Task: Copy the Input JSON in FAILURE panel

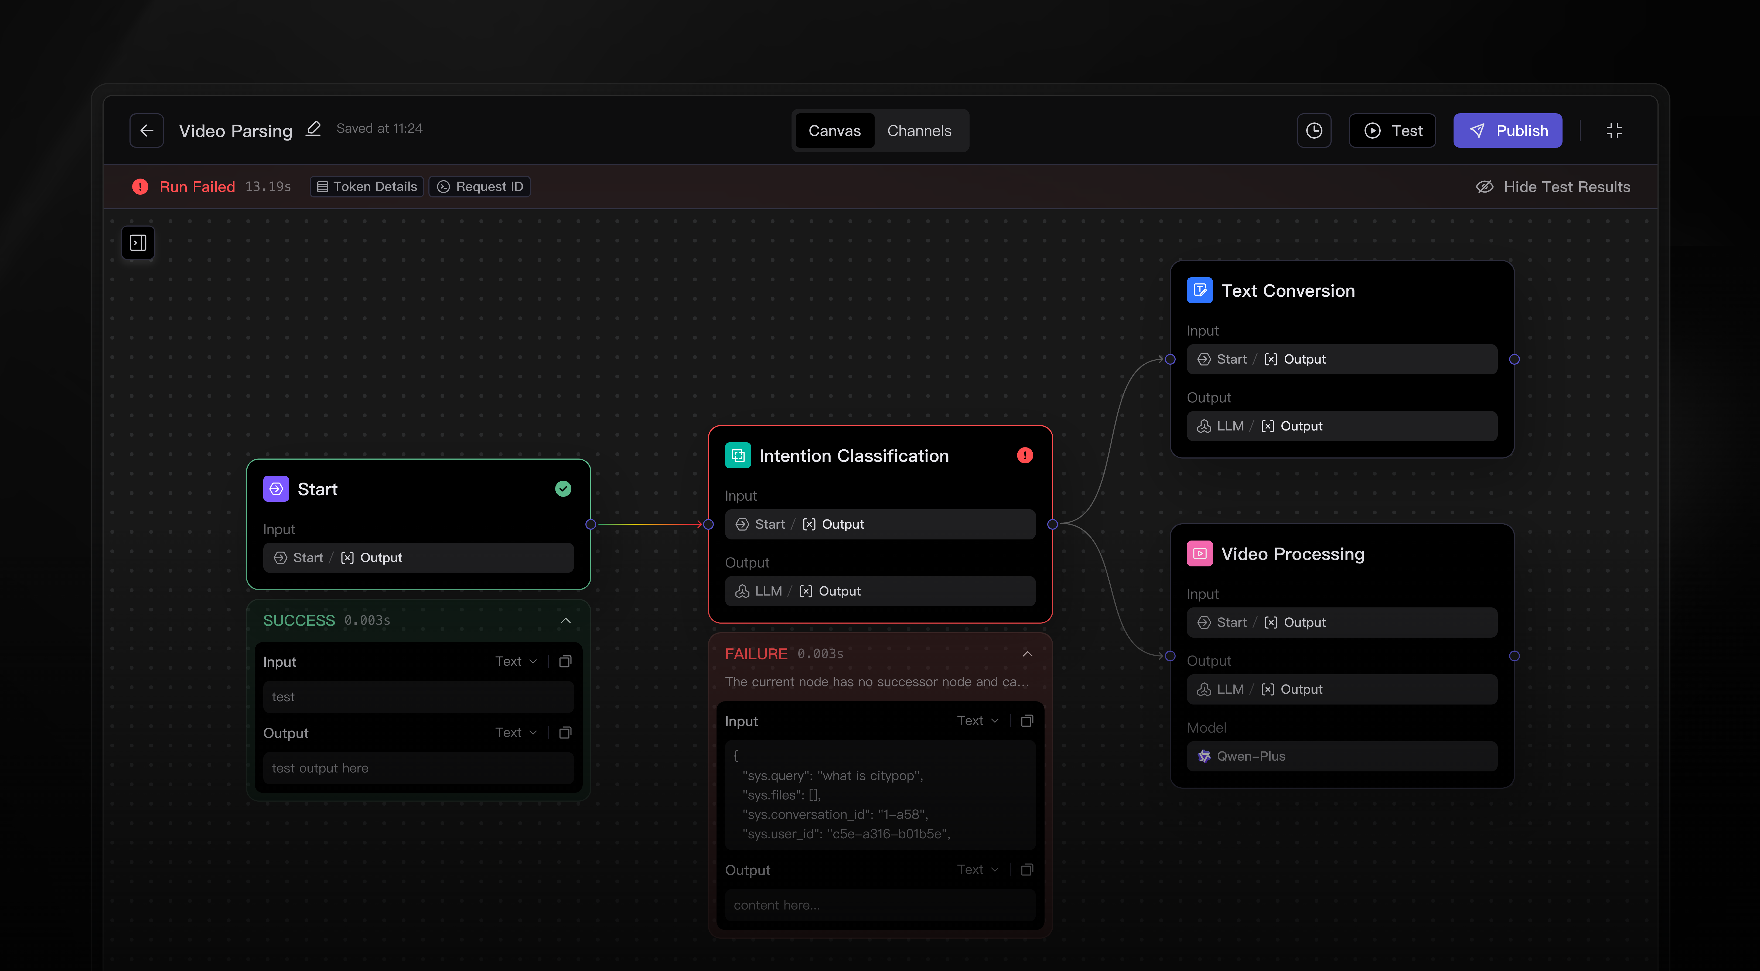Action: [1027, 721]
